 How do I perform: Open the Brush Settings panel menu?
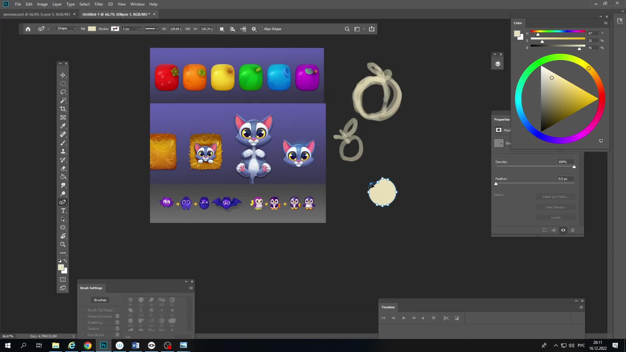[x=191, y=288]
